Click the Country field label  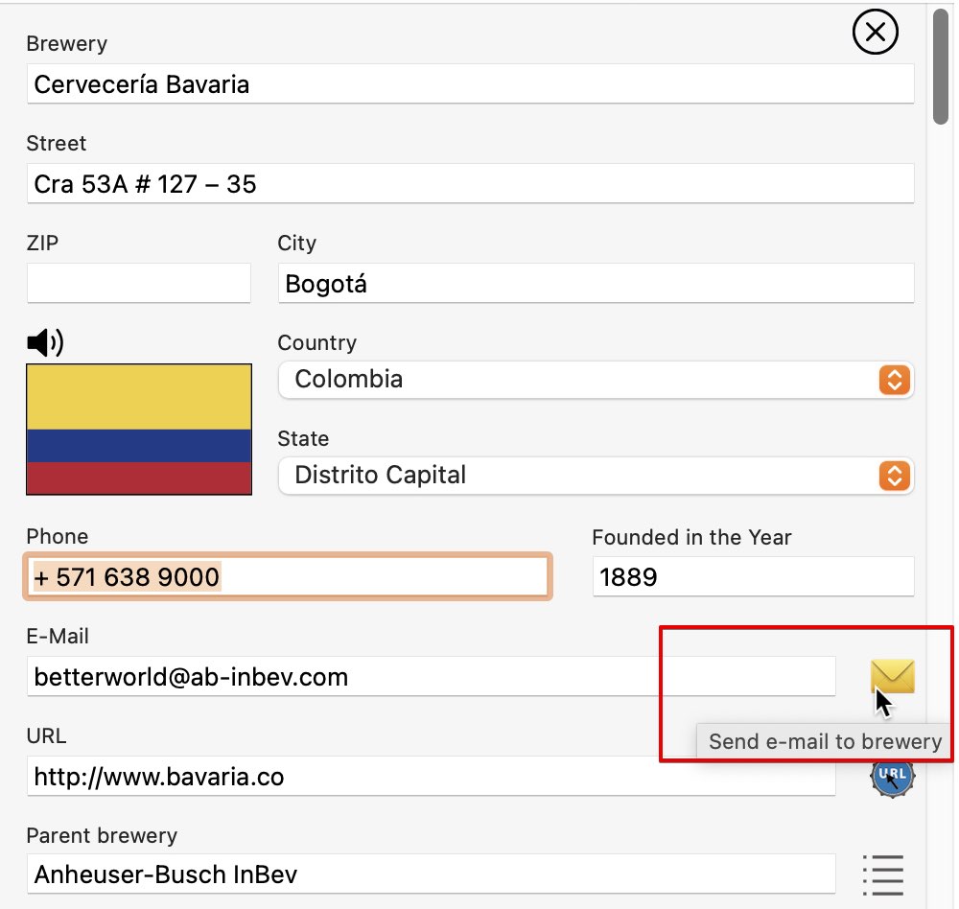pos(316,343)
